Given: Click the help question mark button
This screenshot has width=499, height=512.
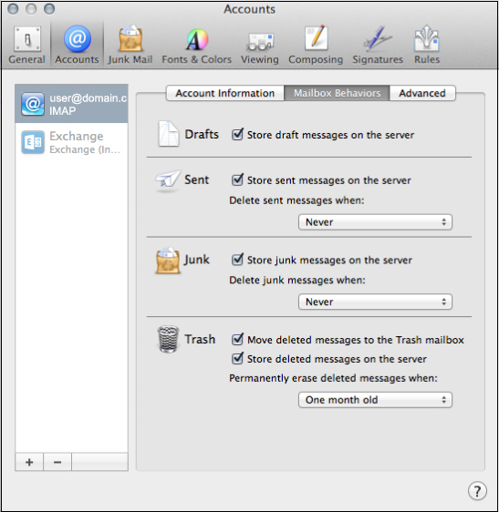Looking at the screenshot, I should coord(477,491).
